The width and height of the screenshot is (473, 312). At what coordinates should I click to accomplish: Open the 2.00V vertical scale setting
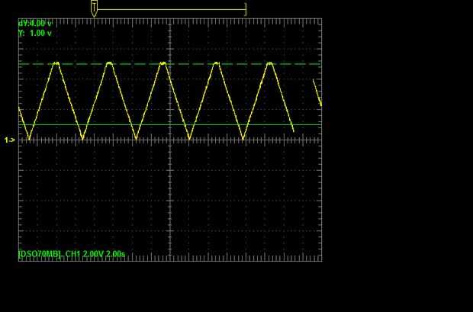pyautogui.click(x=93, y=254)
